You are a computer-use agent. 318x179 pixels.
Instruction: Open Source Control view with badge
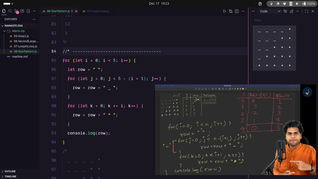click(16, 11)
